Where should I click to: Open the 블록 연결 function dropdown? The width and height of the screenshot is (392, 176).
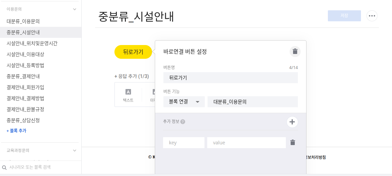pyautogui.click(x=184, y=102)
